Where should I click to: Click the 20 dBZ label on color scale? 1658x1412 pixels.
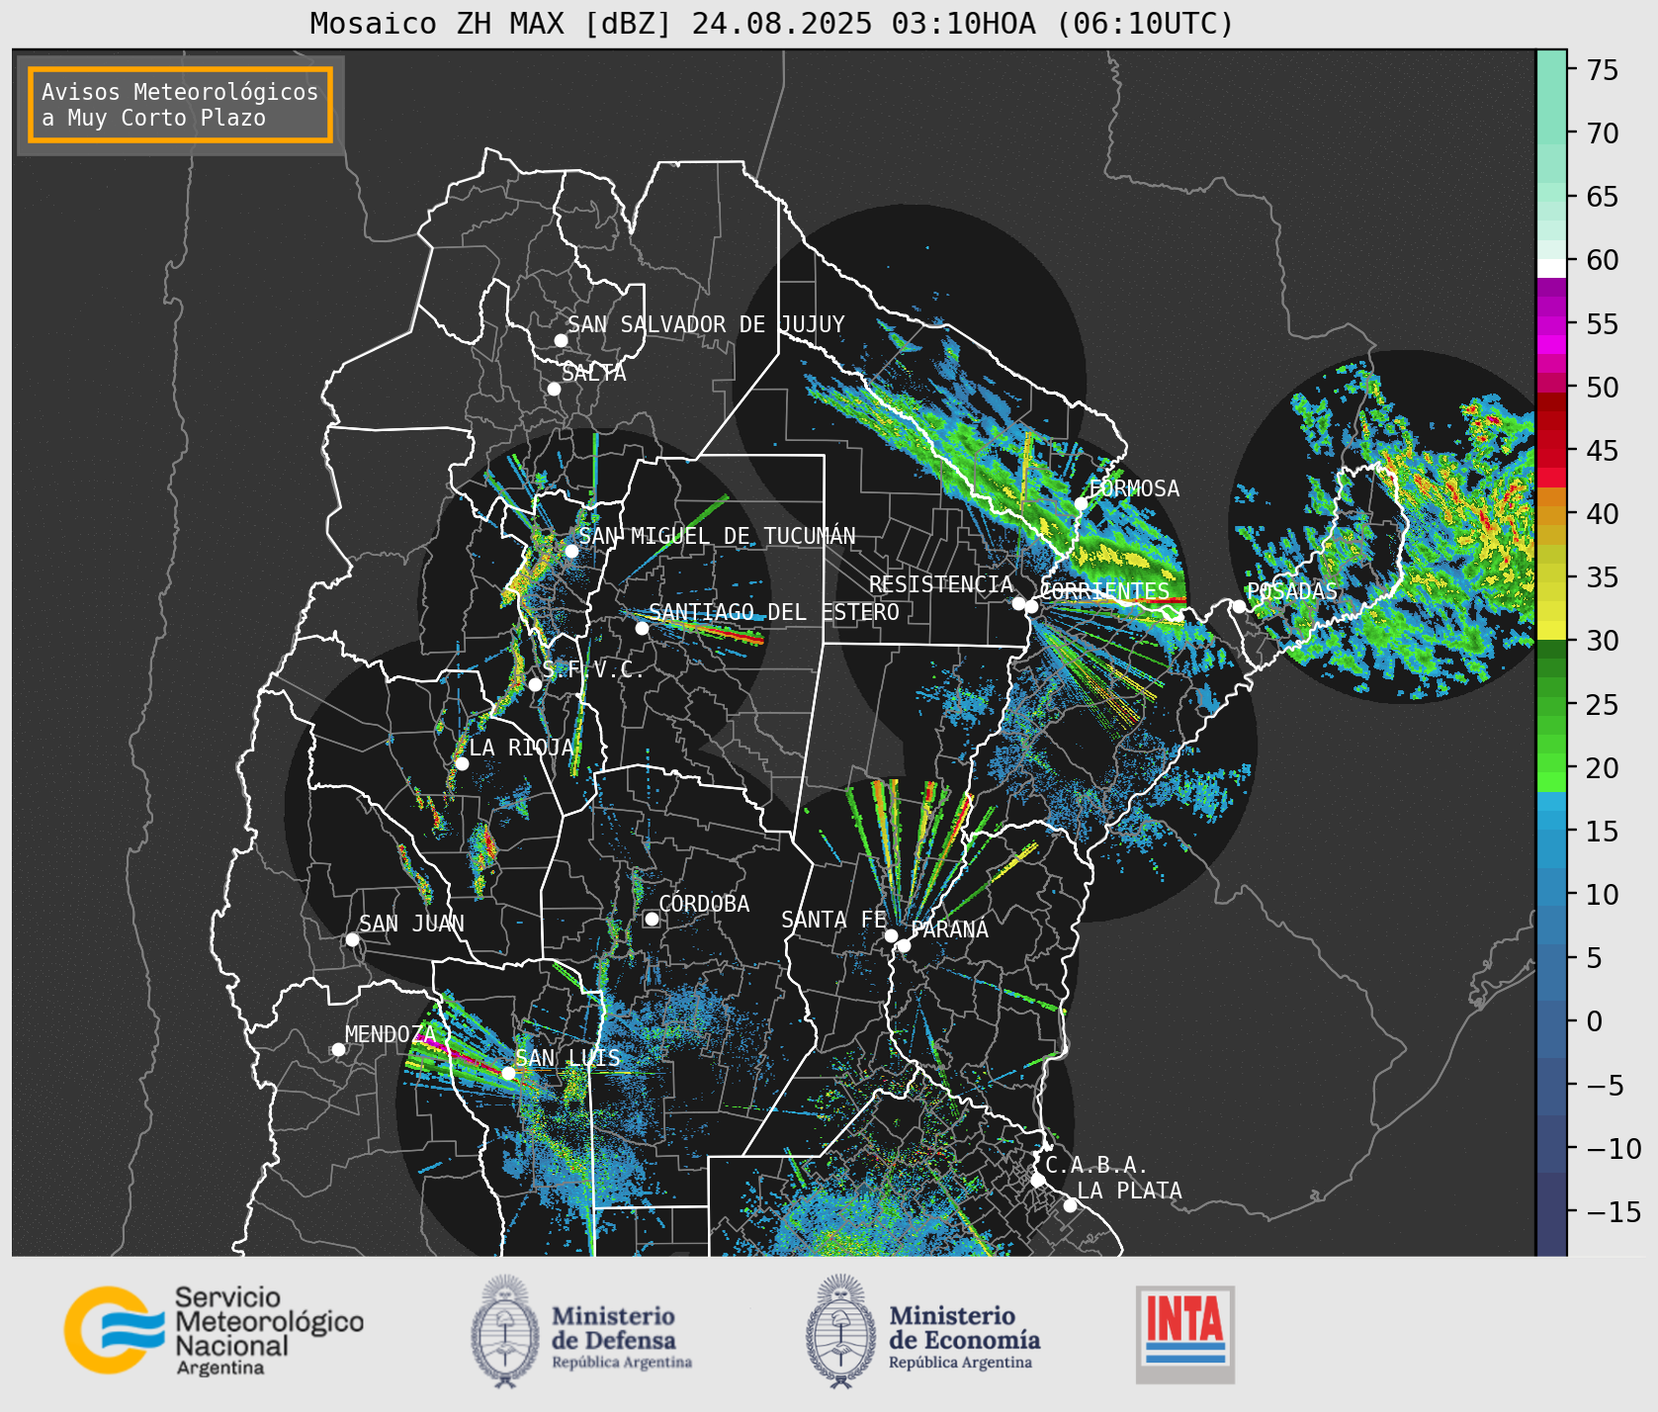(1603, 767)
